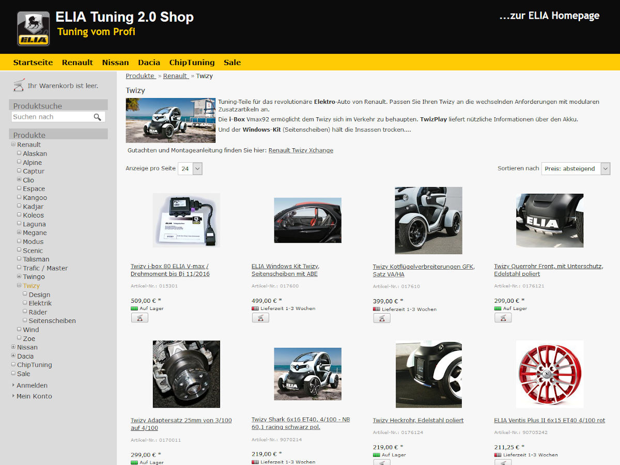The height and width of the screenshot is (465, 620).
Task: Select the Seitenscheiben subcategory
Action: pos(52,321)
